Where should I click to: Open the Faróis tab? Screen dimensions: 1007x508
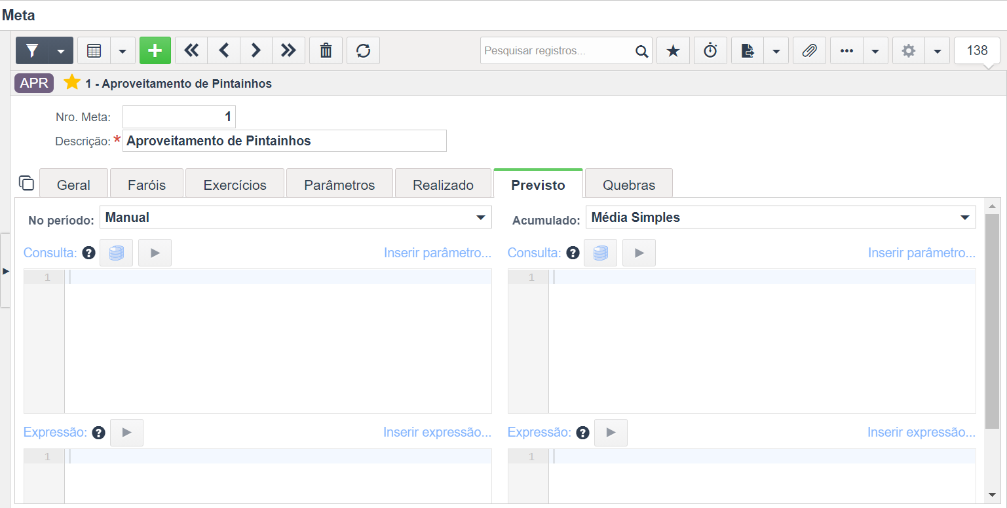click(147, 184)
